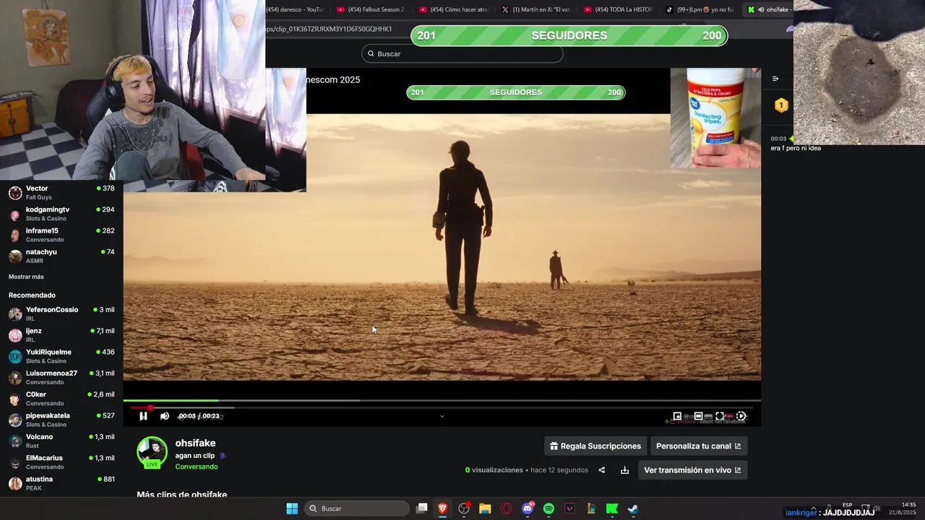Open ohsifake channel avatar
The height and width of the screenshot is (520, 925).
(x=152, y=452)
